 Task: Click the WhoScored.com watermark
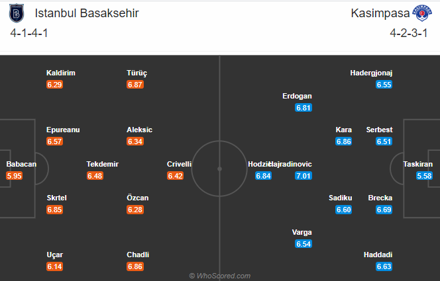tap(219, 276)
